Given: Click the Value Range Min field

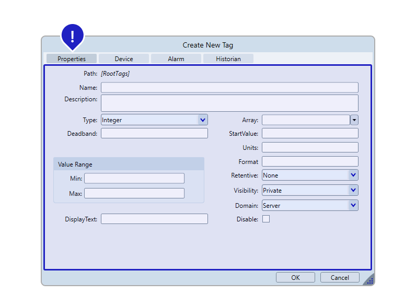Looking at the screenshot, I should click(x=134, y=179).
